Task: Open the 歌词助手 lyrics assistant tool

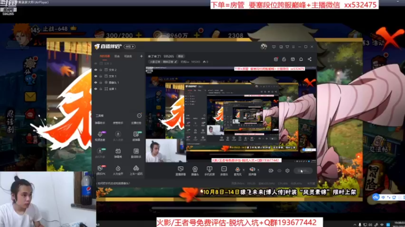Action: tap(136, 153)
